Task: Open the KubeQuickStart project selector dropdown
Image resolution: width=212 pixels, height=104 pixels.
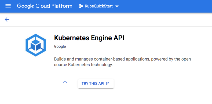Action: coord(99,6)
